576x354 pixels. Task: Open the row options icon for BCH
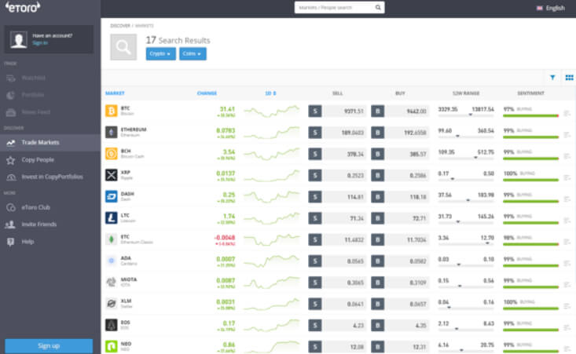pyautogui.click(x=567, y=156)
